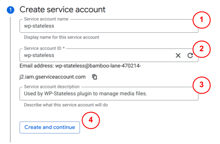Copy the service account email address
The width and height of the screenshot is (220, 144).
[x=94, y=77]
